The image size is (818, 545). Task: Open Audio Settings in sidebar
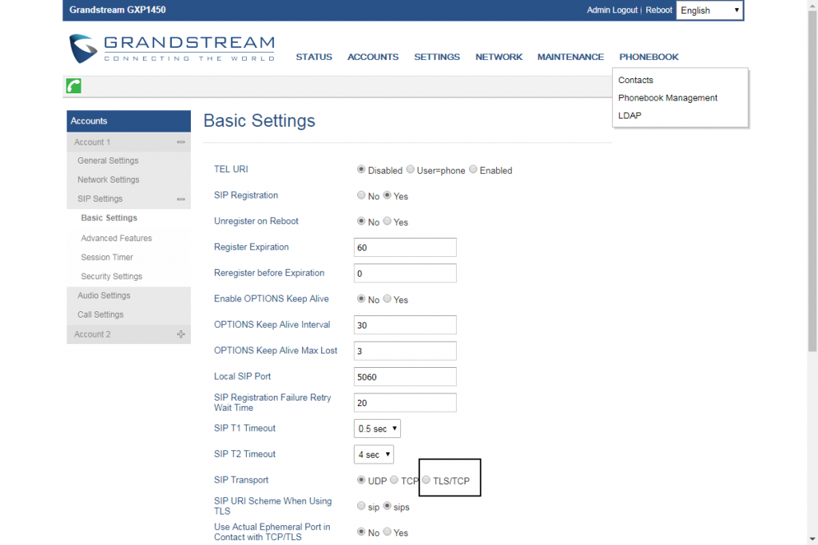[x=104, y=296]
